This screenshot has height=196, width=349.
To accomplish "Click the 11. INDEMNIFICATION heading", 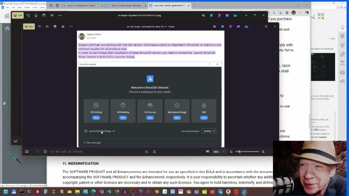I will 80,163.
